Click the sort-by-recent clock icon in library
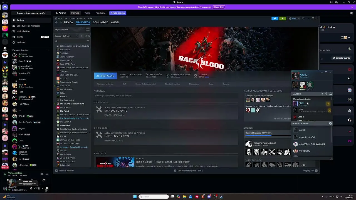356x200 pixels. 85,36
